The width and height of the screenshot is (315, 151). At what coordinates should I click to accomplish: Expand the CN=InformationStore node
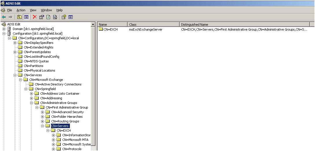(x=54, y=135)
